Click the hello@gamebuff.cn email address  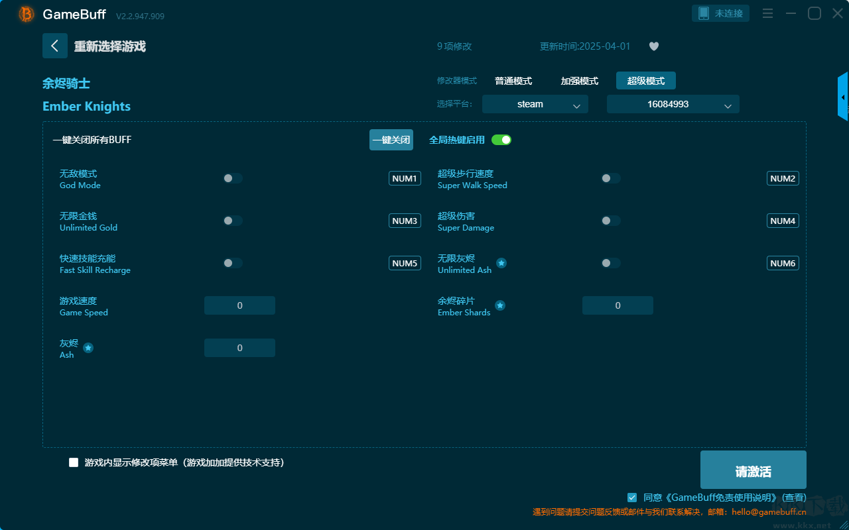pos(769,511)
